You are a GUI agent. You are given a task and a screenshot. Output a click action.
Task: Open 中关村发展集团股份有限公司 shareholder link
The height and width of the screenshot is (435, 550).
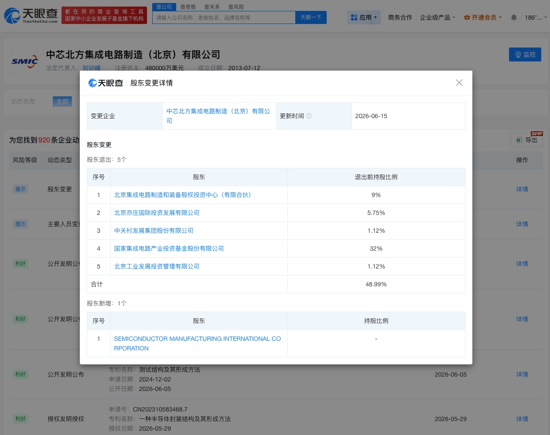[x=154, y=231]
